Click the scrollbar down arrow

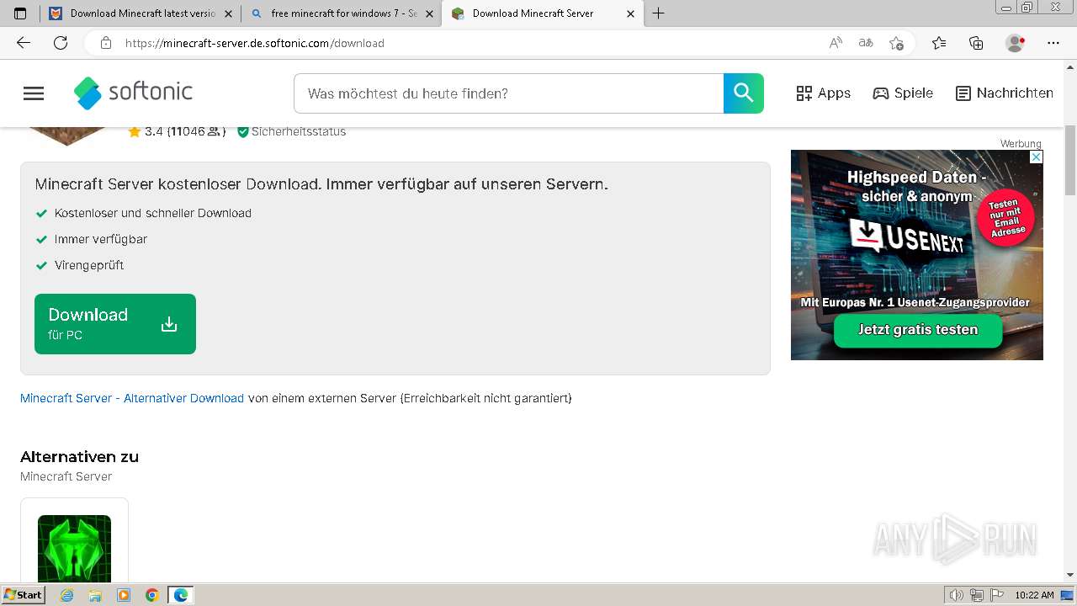[x=1070, y=575]
